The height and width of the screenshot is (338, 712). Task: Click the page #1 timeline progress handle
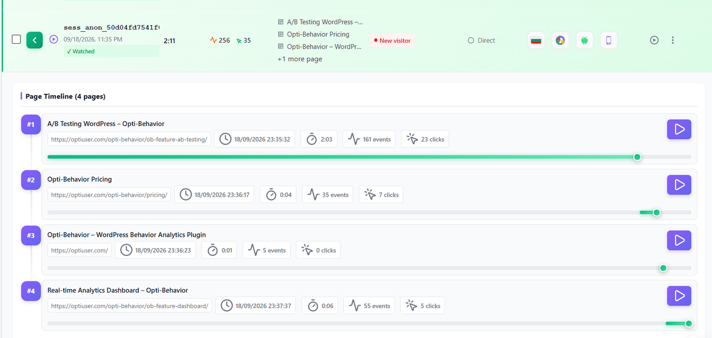637,157
